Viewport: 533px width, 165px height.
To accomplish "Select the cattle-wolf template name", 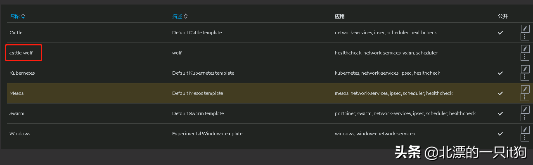I will 21,53.
